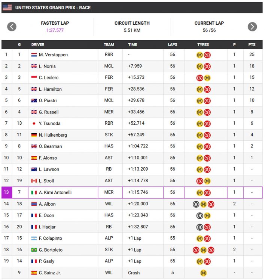Click the soft tyre icon first in Leclerc's row

pyautogui.click(x=199, y=78)
